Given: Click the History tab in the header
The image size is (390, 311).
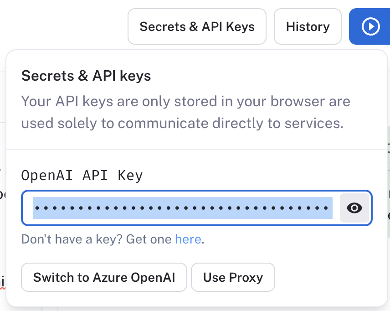Looking at the screenshot, I should 308,26.
